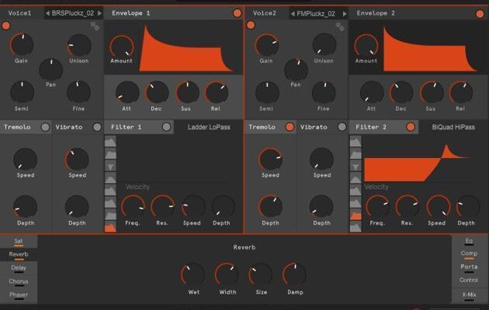
Task: Click the Reverb Wet knob
Action: pyautogui.click(x=193, y=274)
